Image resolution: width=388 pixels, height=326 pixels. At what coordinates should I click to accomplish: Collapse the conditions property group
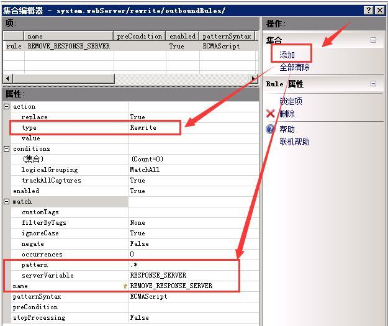click(7, 149)
